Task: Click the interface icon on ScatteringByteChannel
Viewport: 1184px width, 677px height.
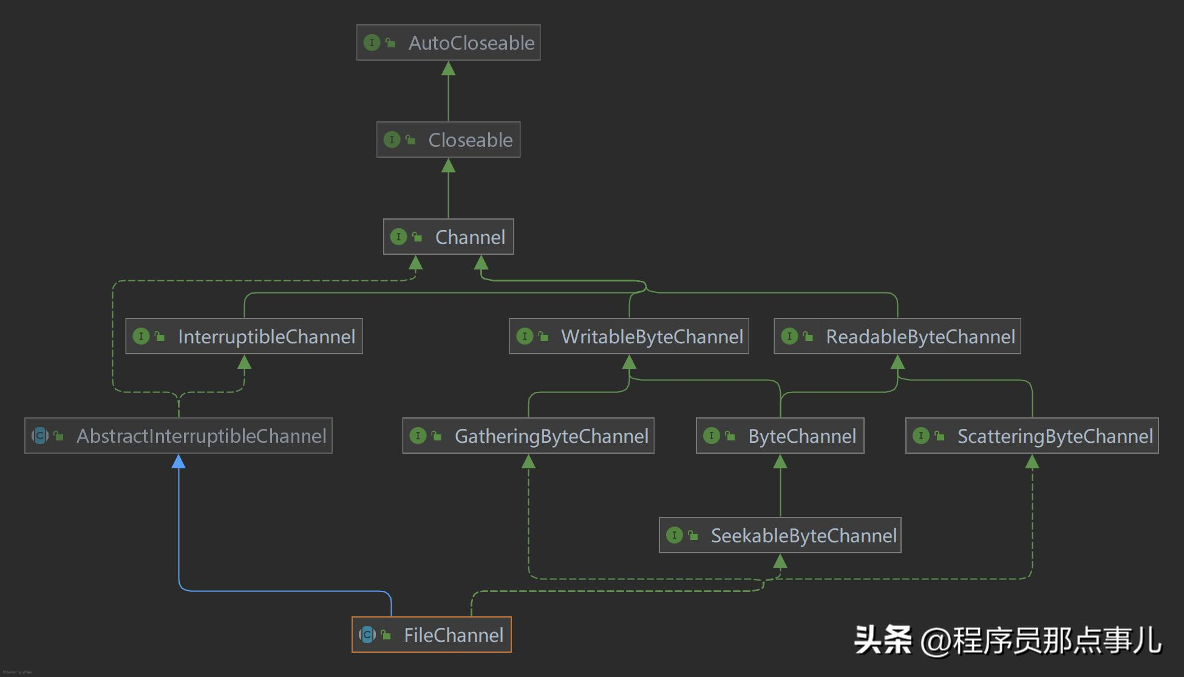Action: tap(920, 436)
